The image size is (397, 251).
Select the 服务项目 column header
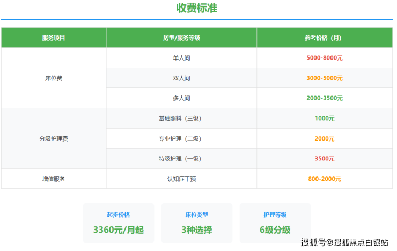tap(54, 38)
